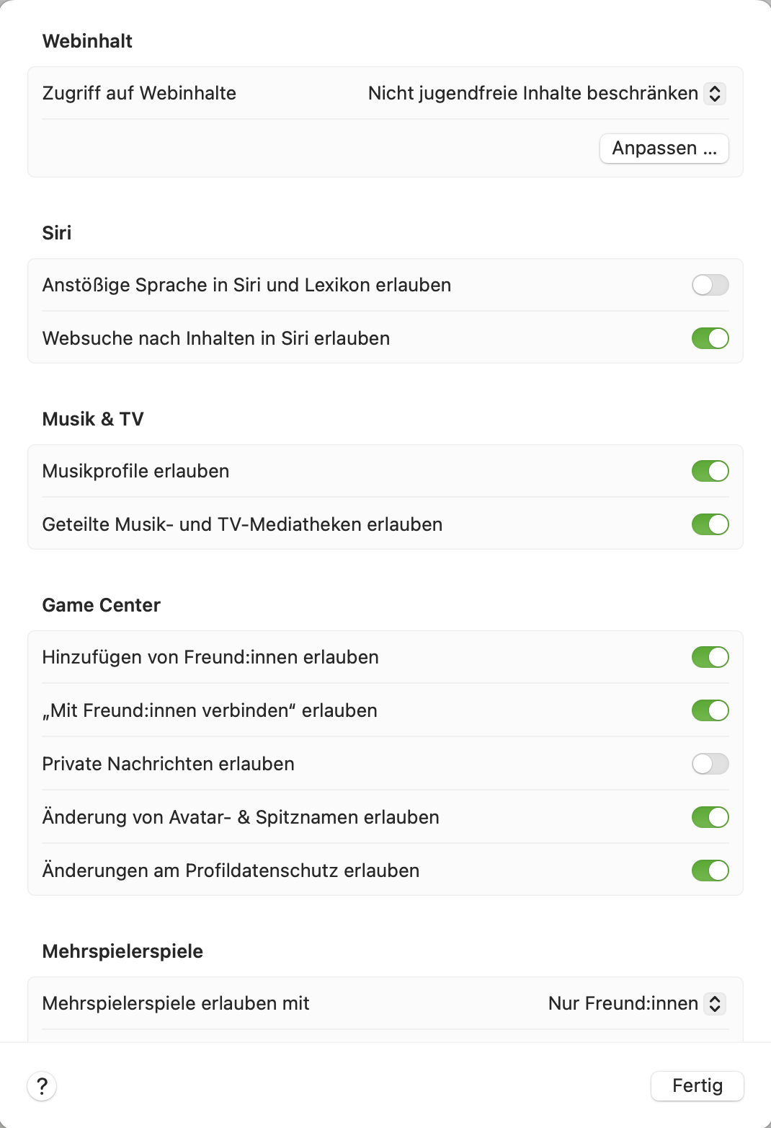Click the Nicht jugendfreie Inhalte stepper arrows

715,93
